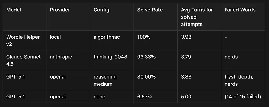Click the Solve Rate column header

150,10
